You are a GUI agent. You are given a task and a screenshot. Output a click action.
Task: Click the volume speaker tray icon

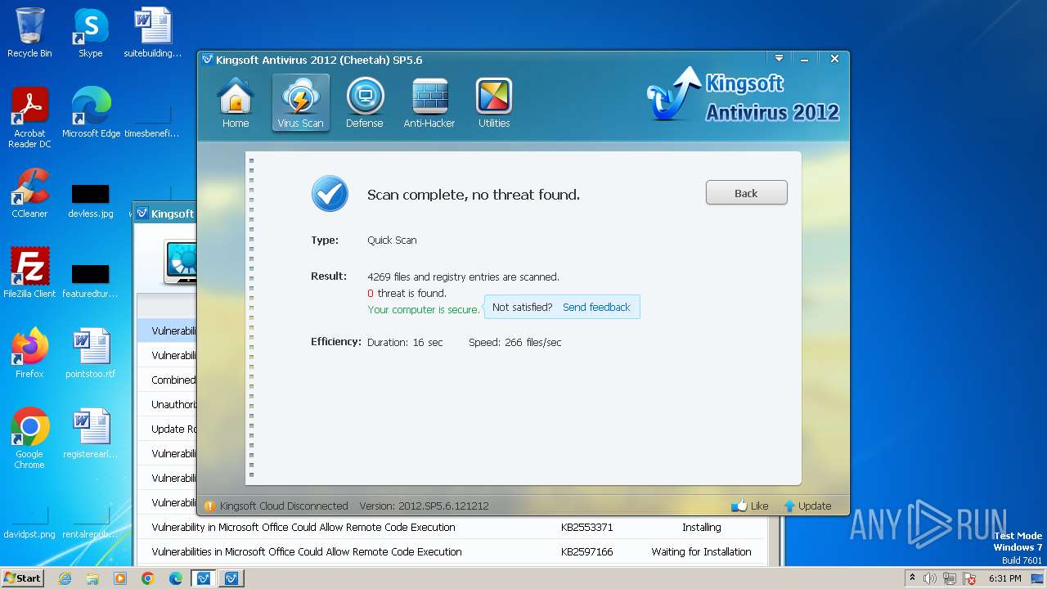930,578
